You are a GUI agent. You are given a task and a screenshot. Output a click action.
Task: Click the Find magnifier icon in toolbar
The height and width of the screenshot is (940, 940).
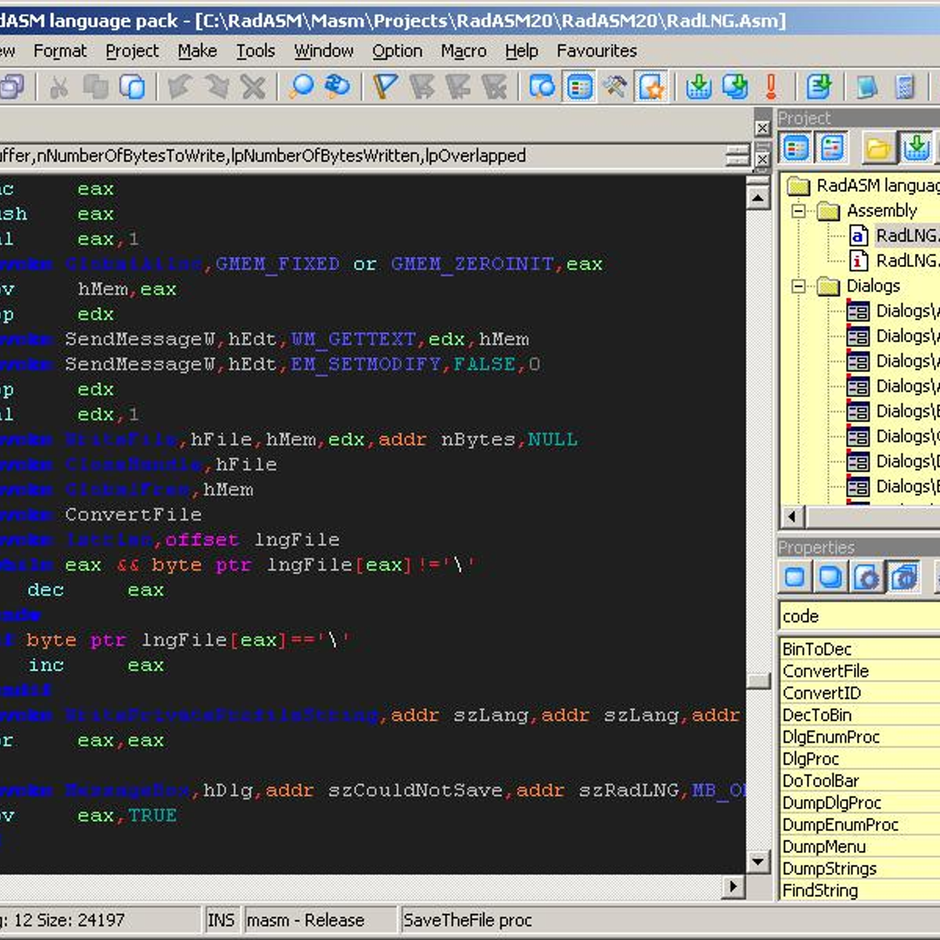(301, 86)
